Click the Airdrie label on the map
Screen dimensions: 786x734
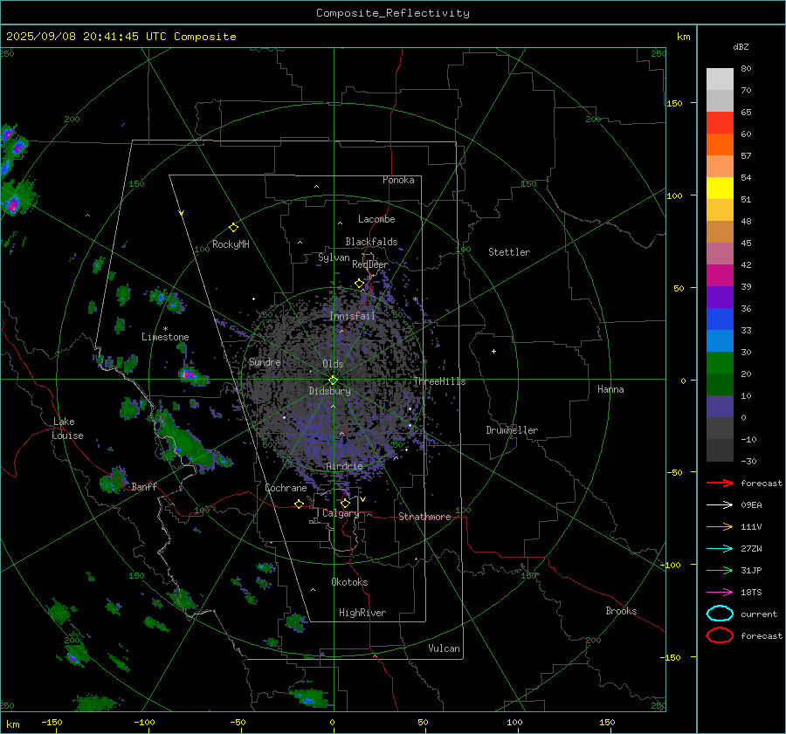point(344,466)
